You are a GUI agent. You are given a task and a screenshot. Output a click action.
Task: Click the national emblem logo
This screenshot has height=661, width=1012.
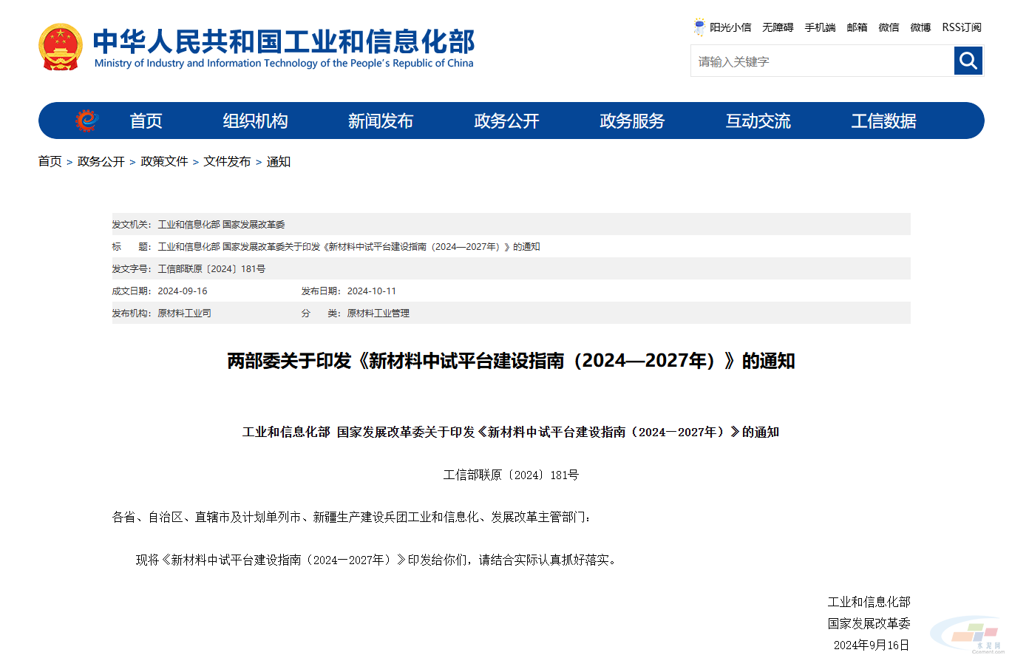pyautogui.click(x=61, y=47)
